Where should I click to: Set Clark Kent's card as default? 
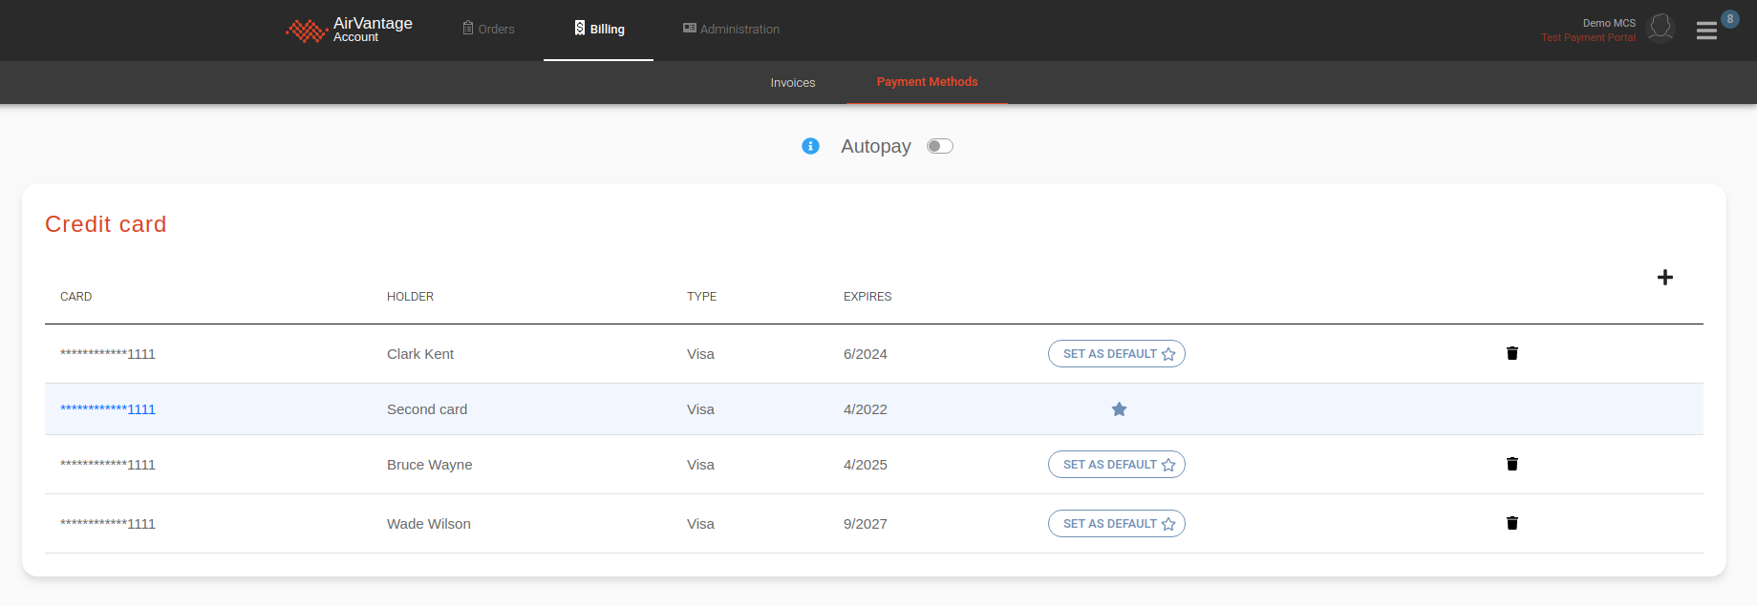point(1116,354)
